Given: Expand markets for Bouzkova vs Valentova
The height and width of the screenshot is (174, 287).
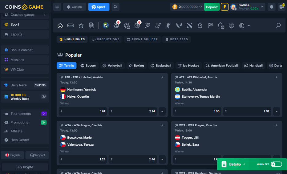Looking at the screenshot, I should point(162,159).
